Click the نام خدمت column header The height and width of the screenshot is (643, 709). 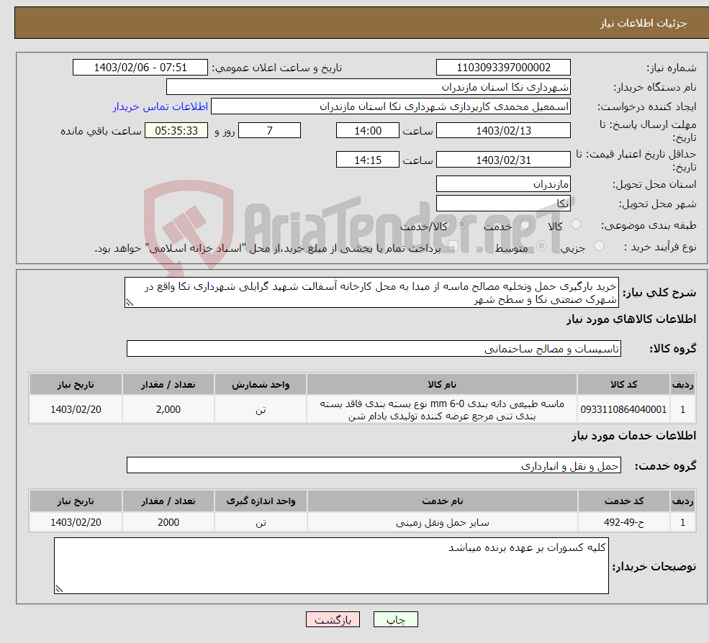442,501
